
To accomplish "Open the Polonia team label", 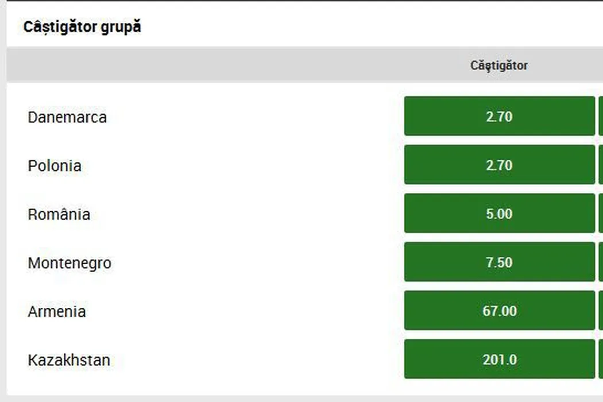I will (55, 166).
